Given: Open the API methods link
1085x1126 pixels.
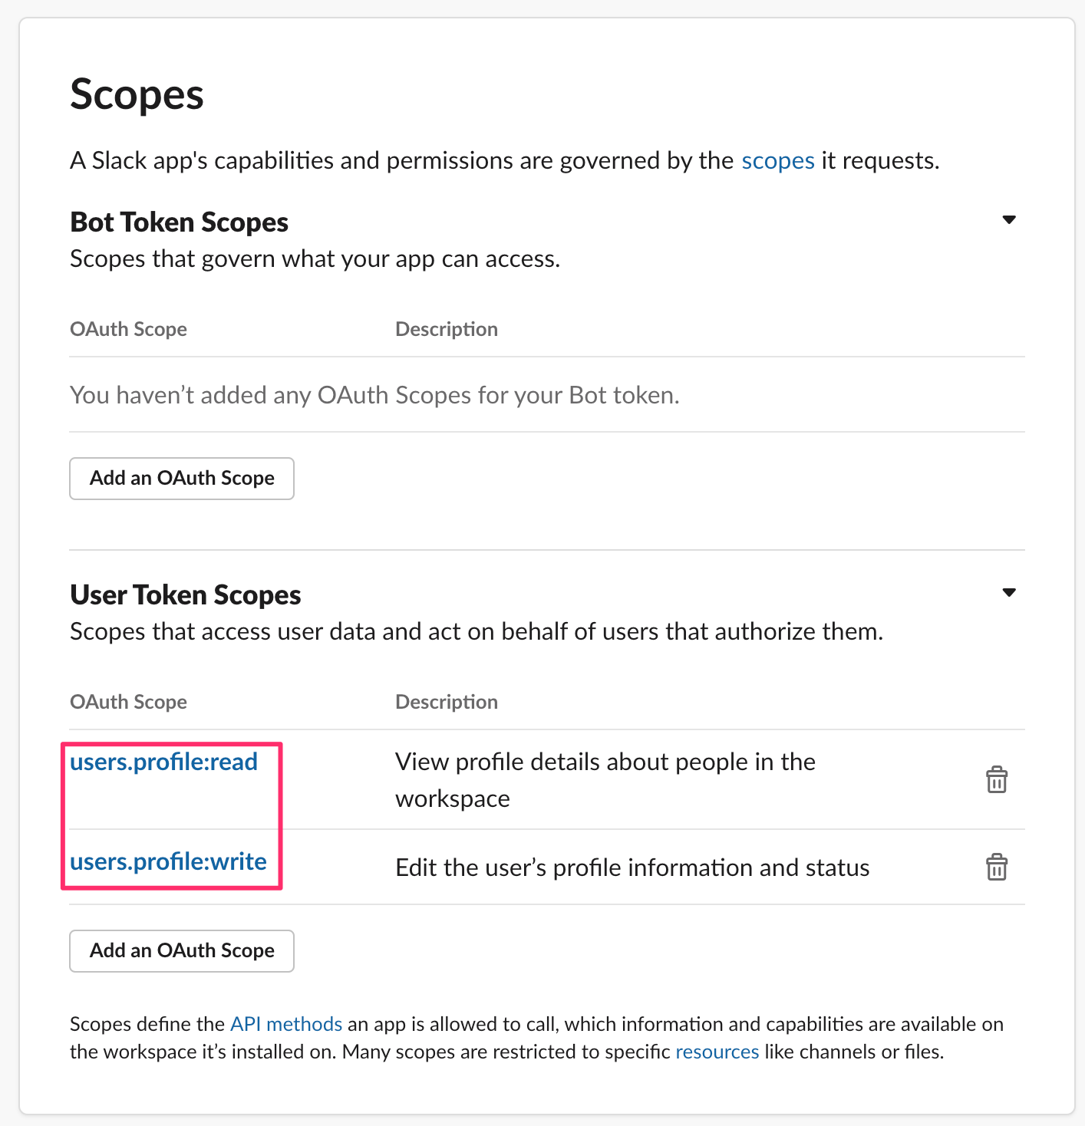Looking at the screenshot, I should (285, 1023).
